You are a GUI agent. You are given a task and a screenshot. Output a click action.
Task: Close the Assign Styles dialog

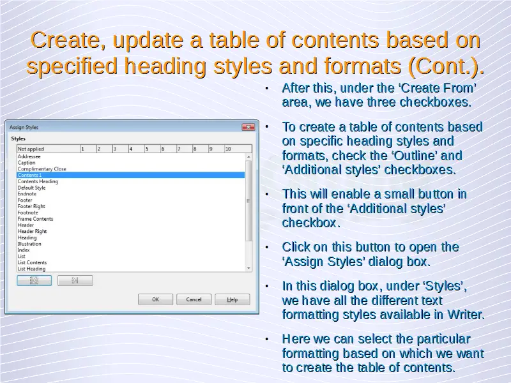248,127
